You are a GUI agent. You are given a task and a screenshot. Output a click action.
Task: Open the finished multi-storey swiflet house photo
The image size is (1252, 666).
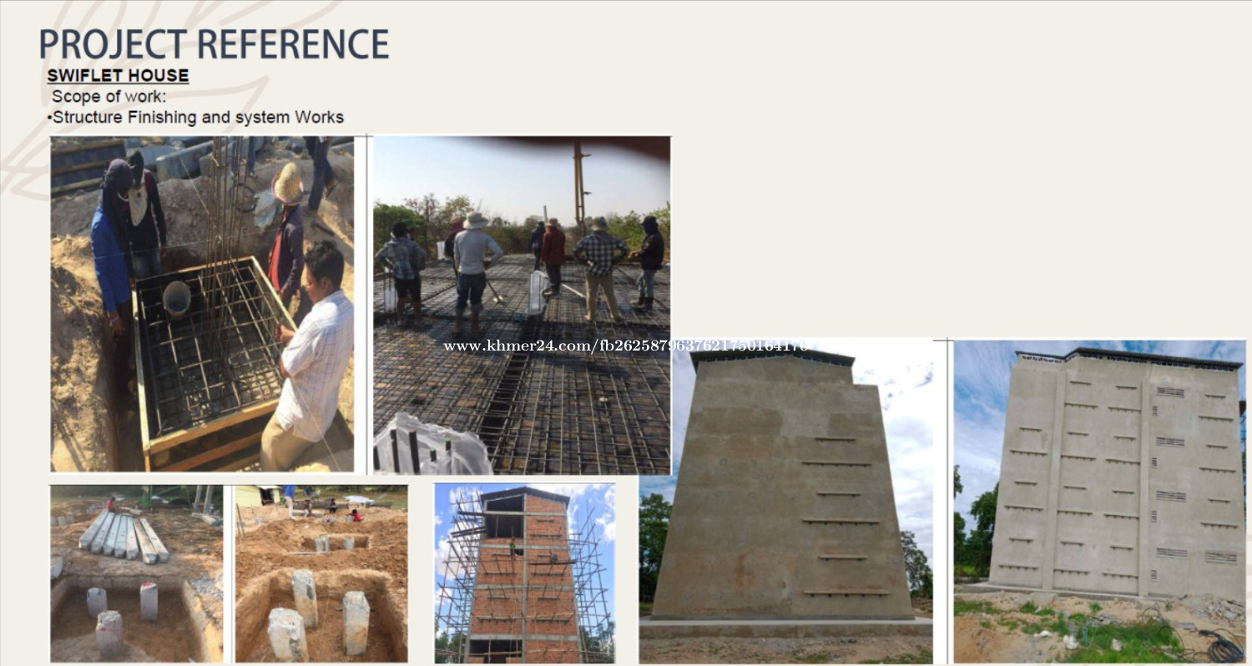tap(1099, 502)
